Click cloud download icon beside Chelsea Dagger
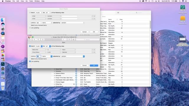Viewport: 189px width, 106px height. 76,82
